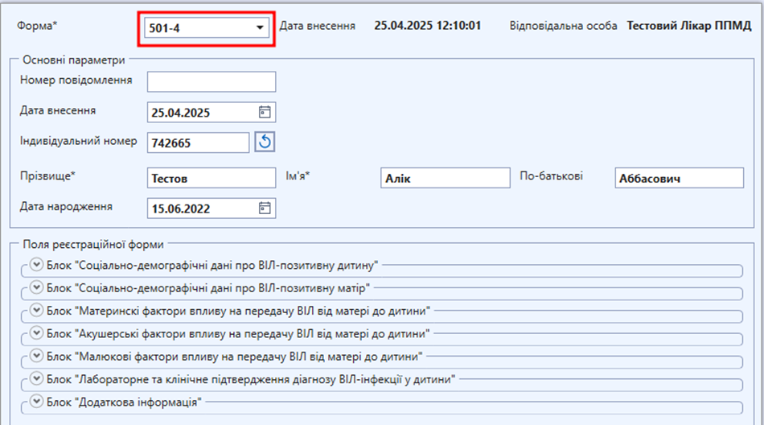Select the Ім'я field containing Алік
Viewport: 764px width, 425px height.
coord(444,178)
